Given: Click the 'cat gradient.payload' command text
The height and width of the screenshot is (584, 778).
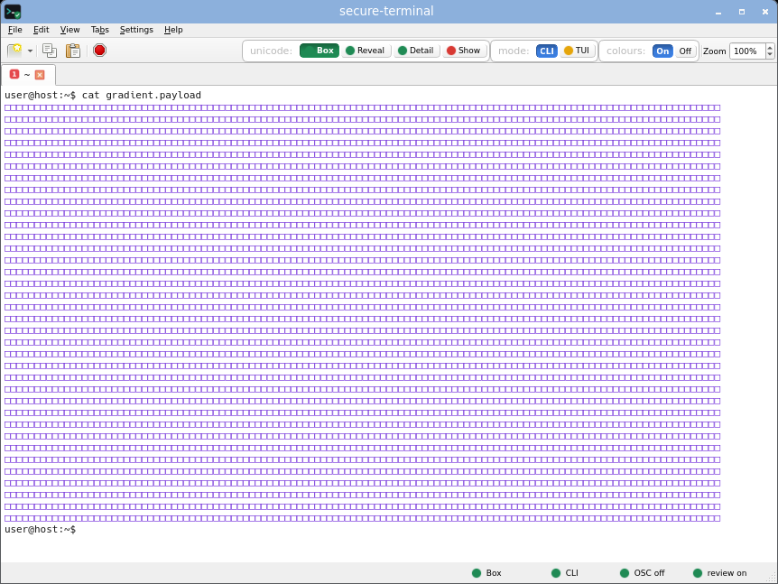Looking at the screenshot, I should tap(142, 96).
